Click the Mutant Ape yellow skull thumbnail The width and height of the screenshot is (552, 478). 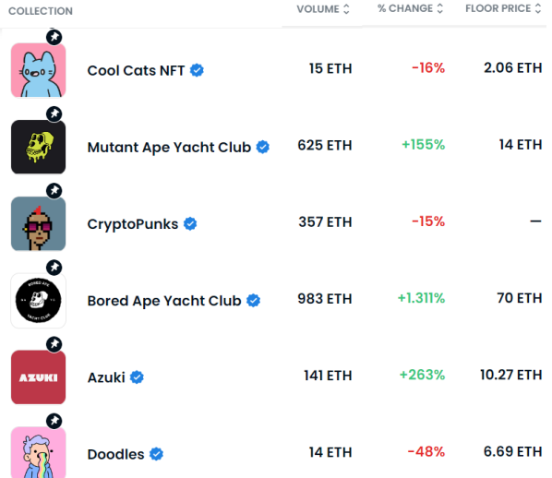point(39,147)
